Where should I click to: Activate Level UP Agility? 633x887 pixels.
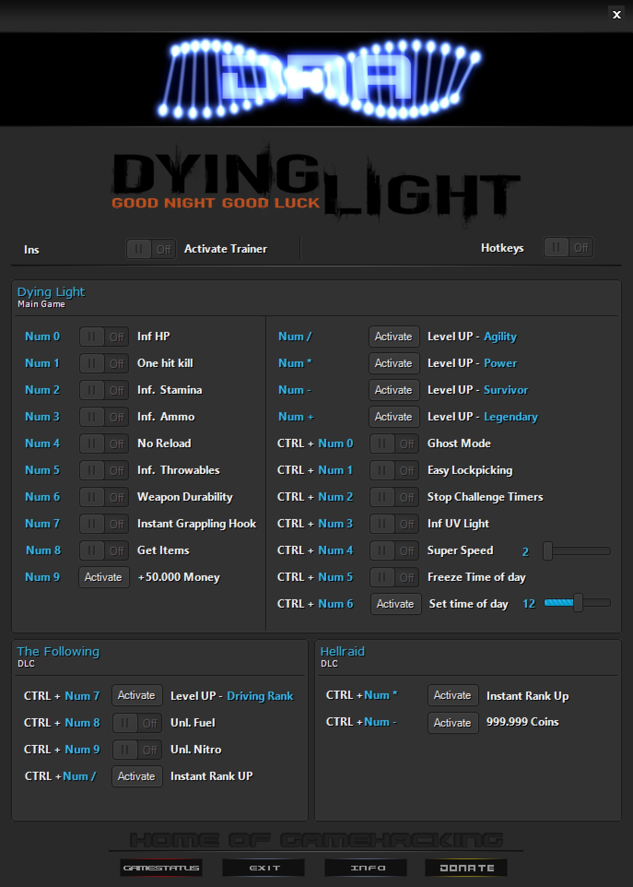point(394,337)
